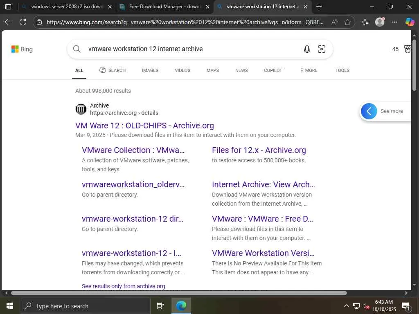Image resolution: width=419 pixels, height=314 pixels.
Task: Switch to VIDEOS results
Action: [x=182, y=70]
